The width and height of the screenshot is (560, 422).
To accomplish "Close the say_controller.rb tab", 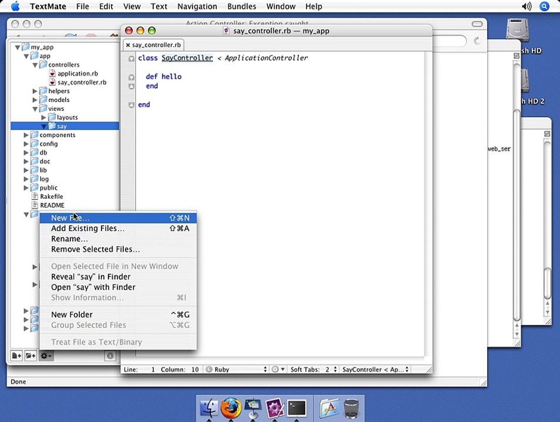I will click(x=128, y=45).
